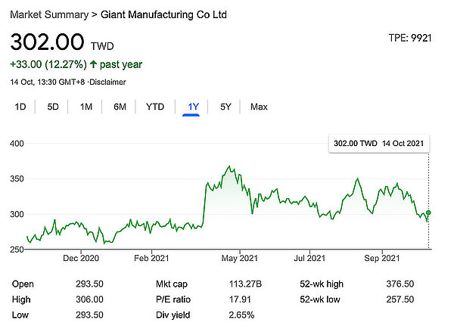Switch chart to 6M range

pyautogui.click(x=120, y=107)
